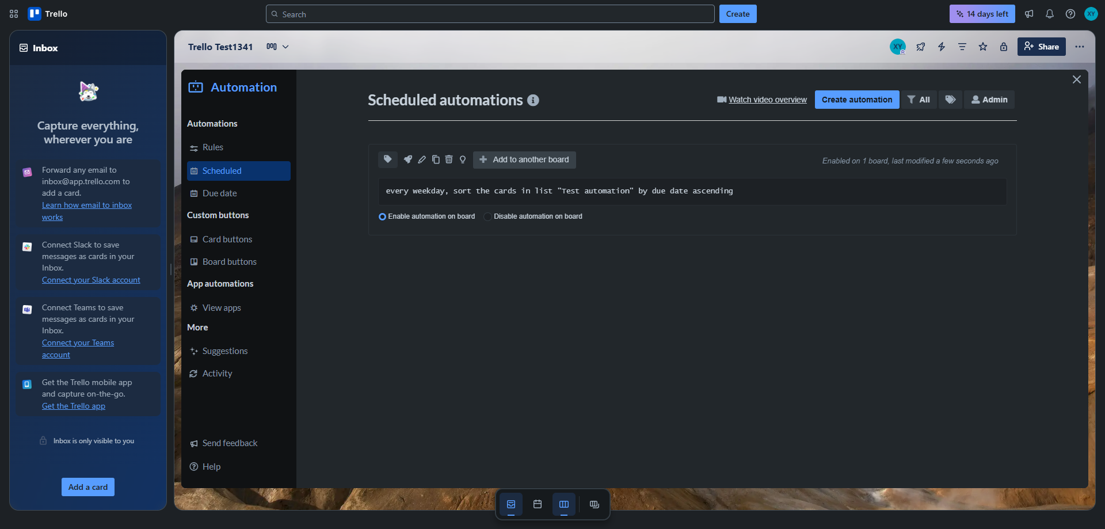Open the board menu three dots

(x=1080, y=47)
